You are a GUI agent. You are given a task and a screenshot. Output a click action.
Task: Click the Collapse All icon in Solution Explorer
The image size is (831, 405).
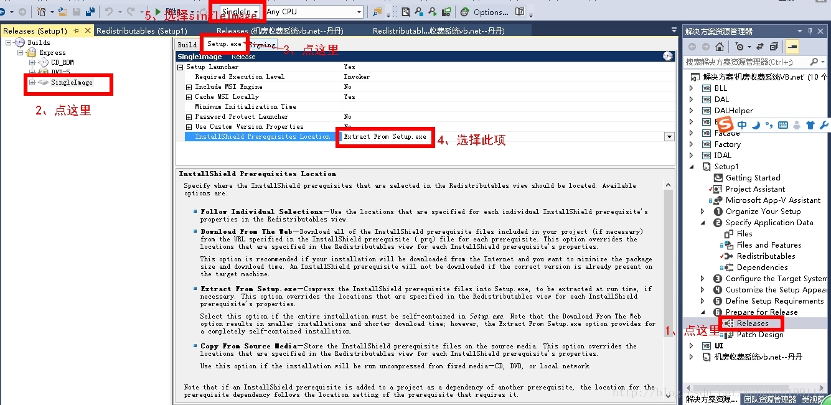pos(774,47)
